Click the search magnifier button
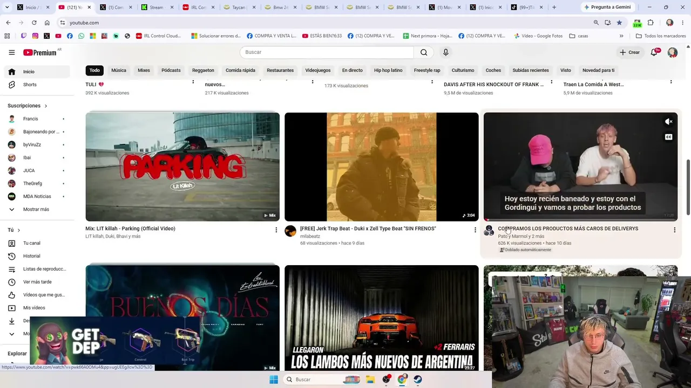Image resolution: width=691 pixels, height=388 pixels. tap(424, 52)
